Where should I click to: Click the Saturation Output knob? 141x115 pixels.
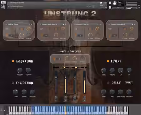(28, 70)
